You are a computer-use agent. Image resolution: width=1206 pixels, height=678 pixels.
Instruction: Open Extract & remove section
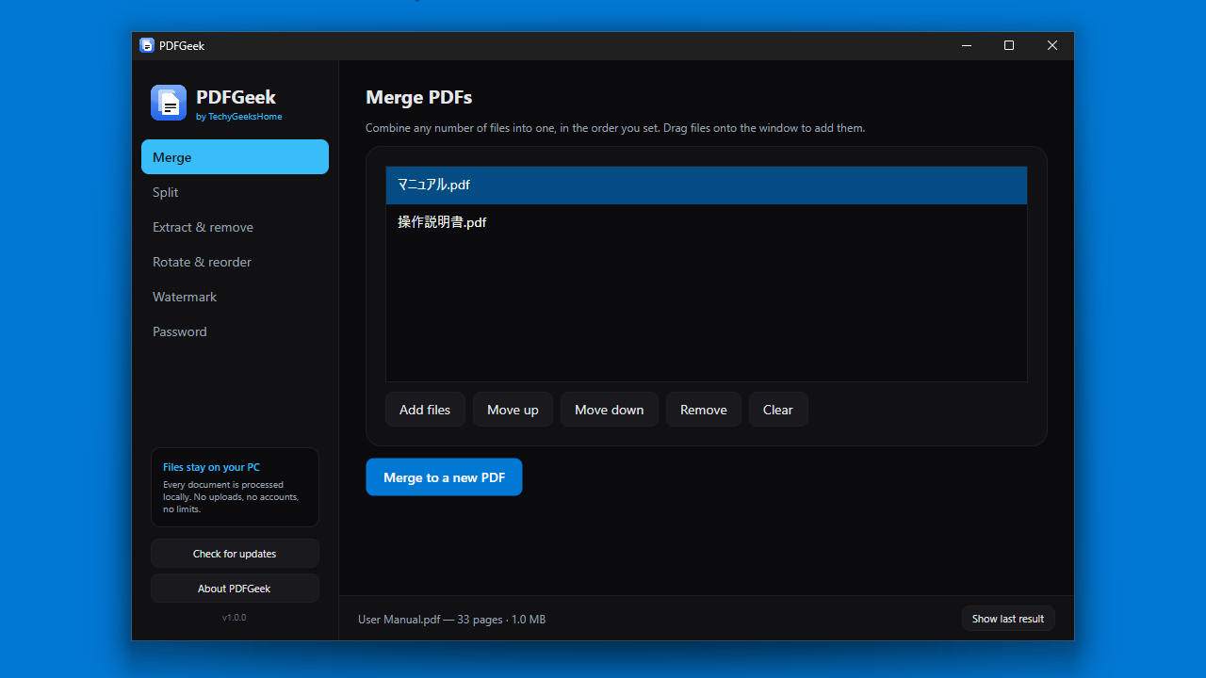pyautogui.click(x=235, y=227)
